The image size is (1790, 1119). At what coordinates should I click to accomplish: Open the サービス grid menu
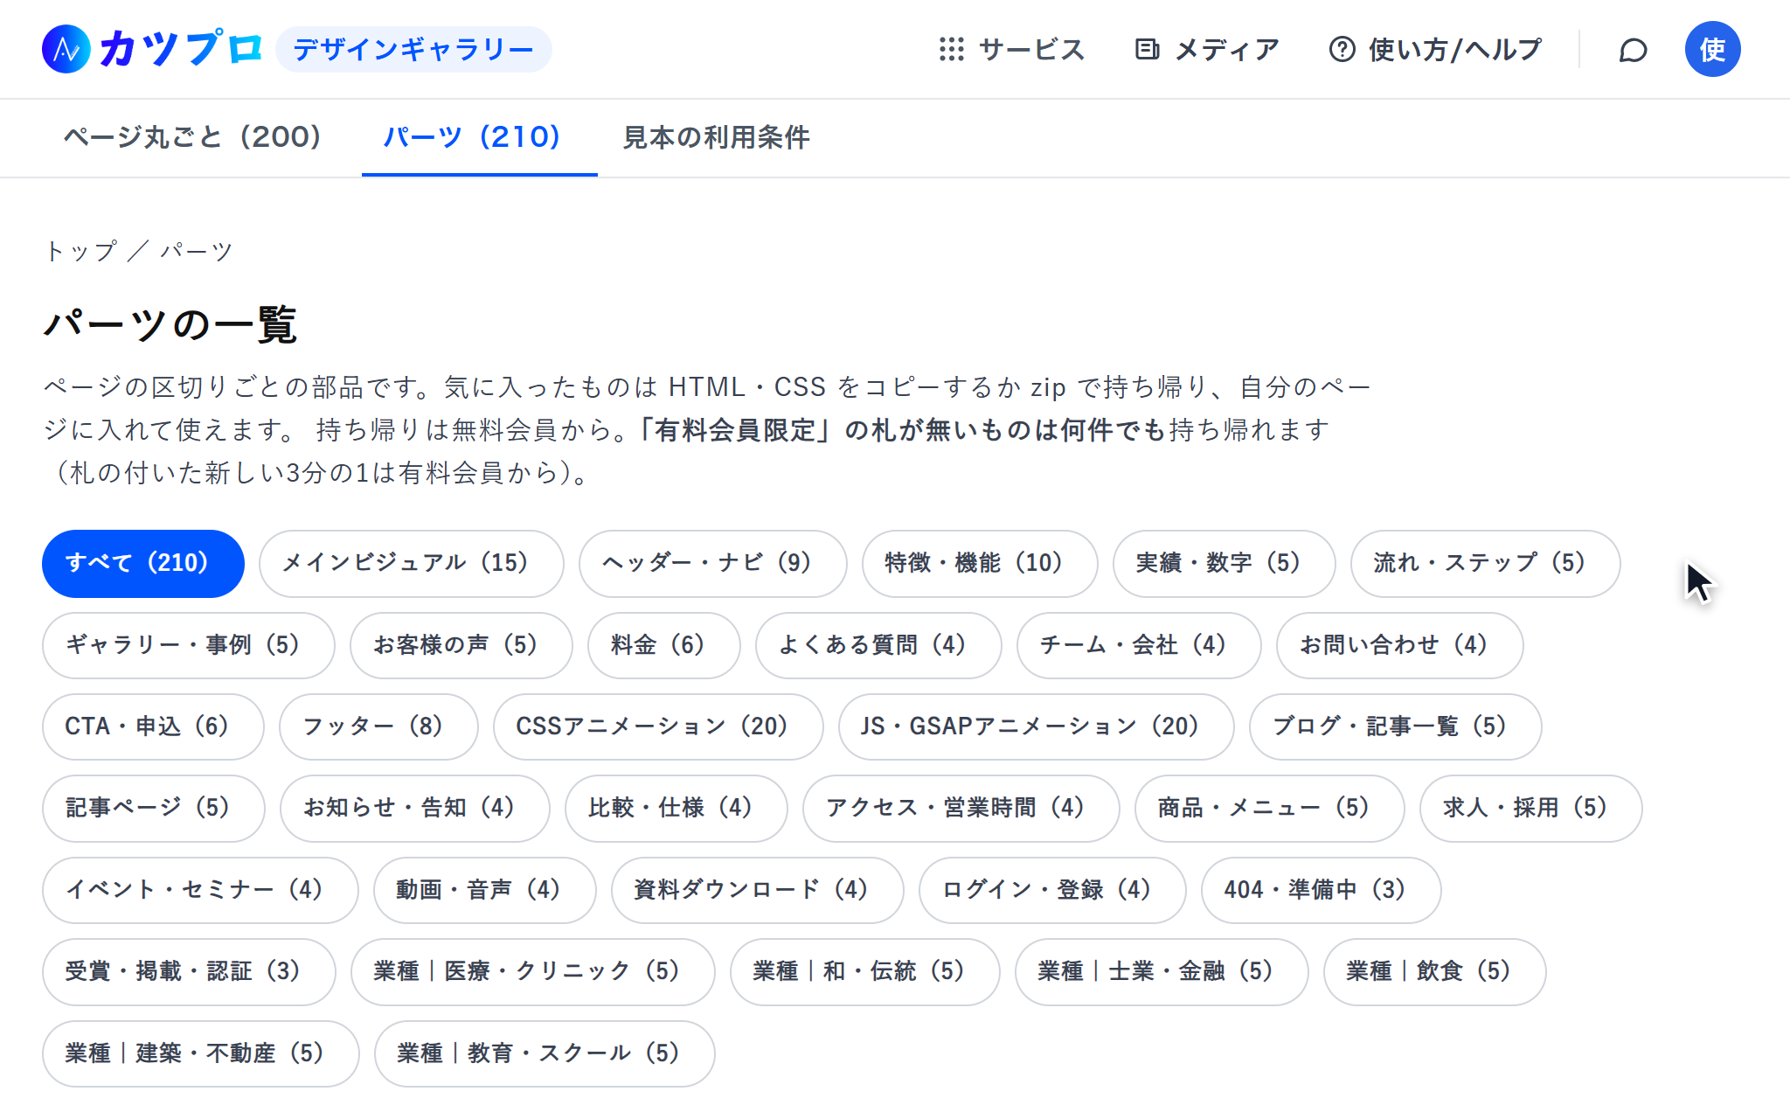[x=1011, y=50]
